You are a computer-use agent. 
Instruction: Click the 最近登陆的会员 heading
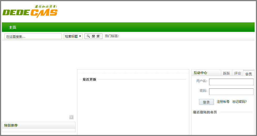coord(205,112)
